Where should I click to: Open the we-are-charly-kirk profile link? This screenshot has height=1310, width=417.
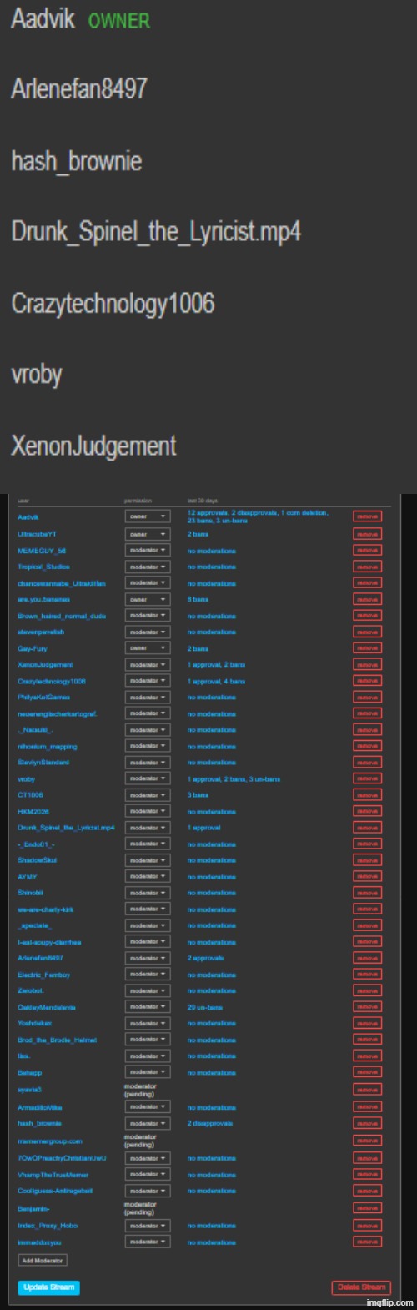[x=46, y=909]
